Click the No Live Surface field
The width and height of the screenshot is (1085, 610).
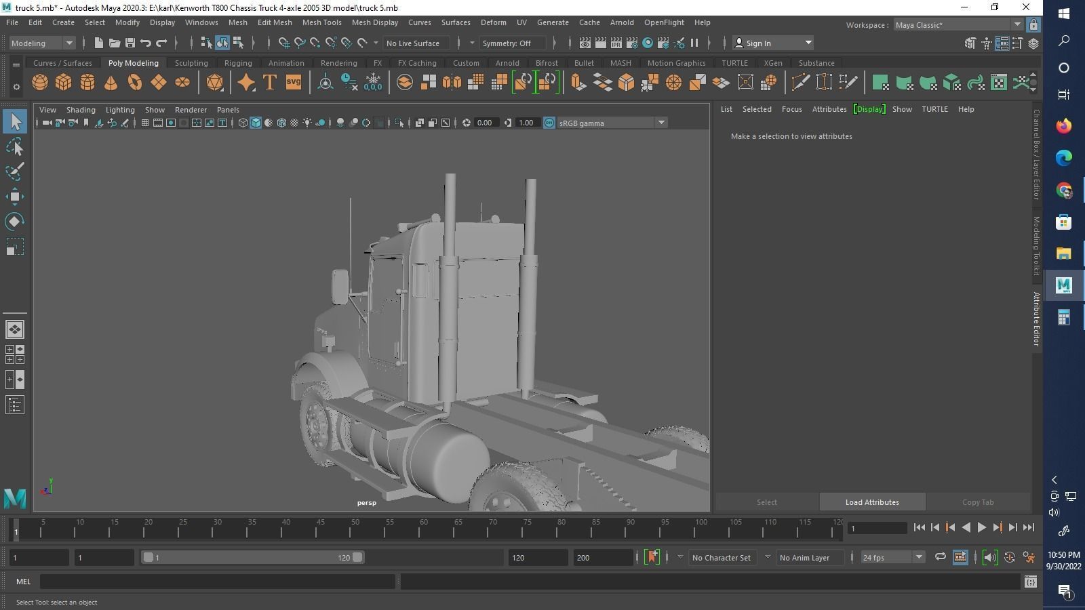point(416,43)
